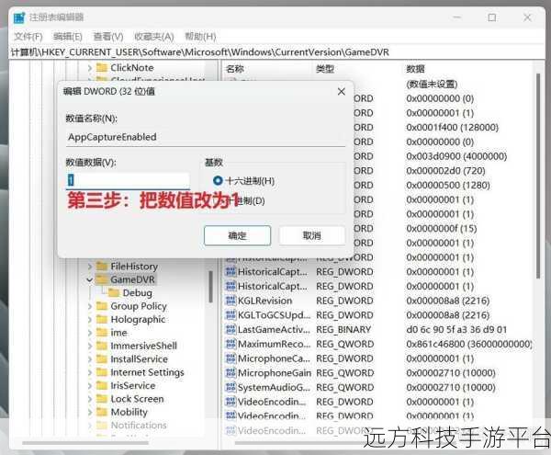Click the SystemAudioG... value icon

pos(231,387)
